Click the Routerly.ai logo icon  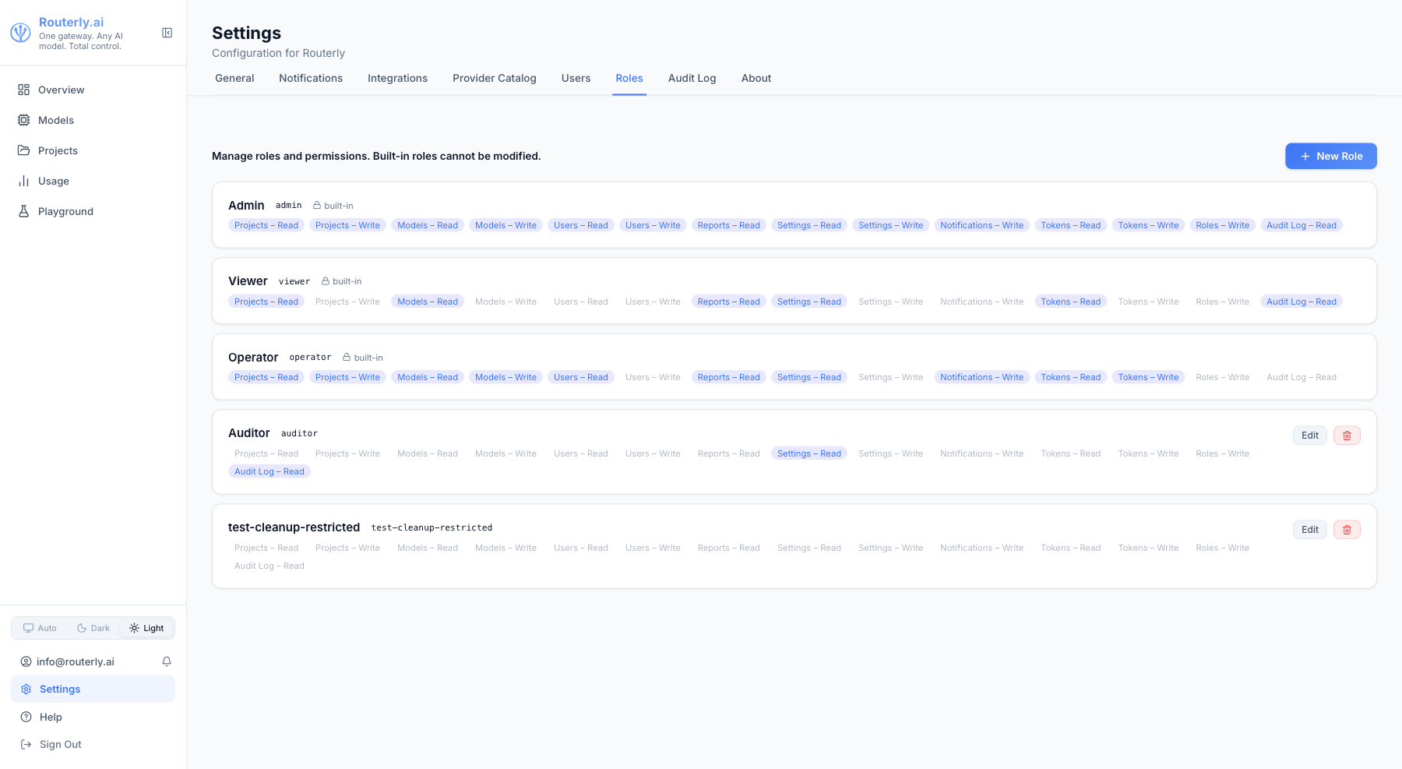point(20,33)
